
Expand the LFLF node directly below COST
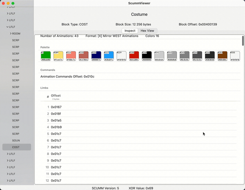coord(7,154)
